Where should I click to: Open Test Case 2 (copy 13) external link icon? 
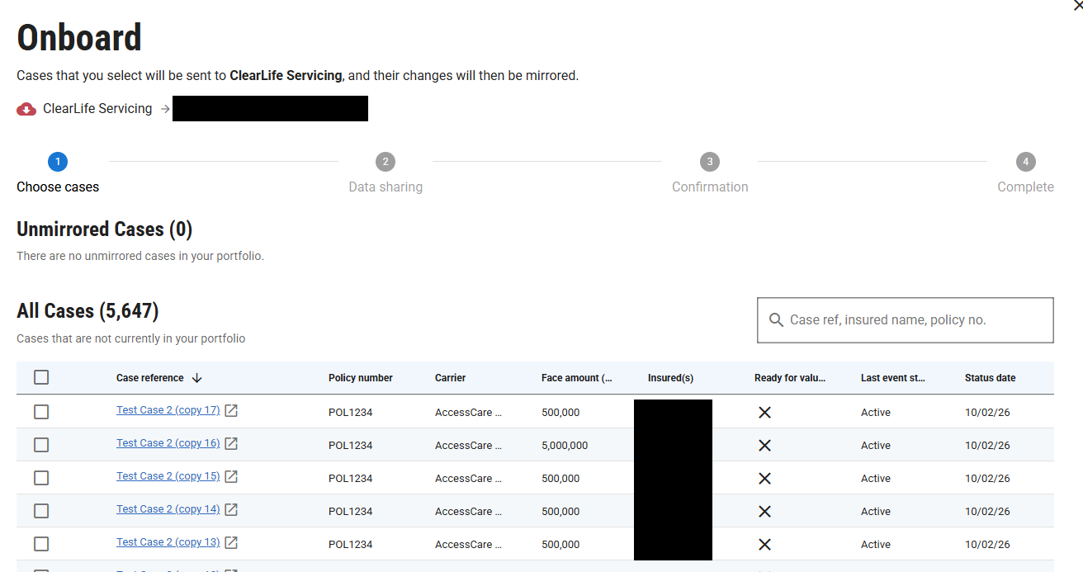pos(232,543)
